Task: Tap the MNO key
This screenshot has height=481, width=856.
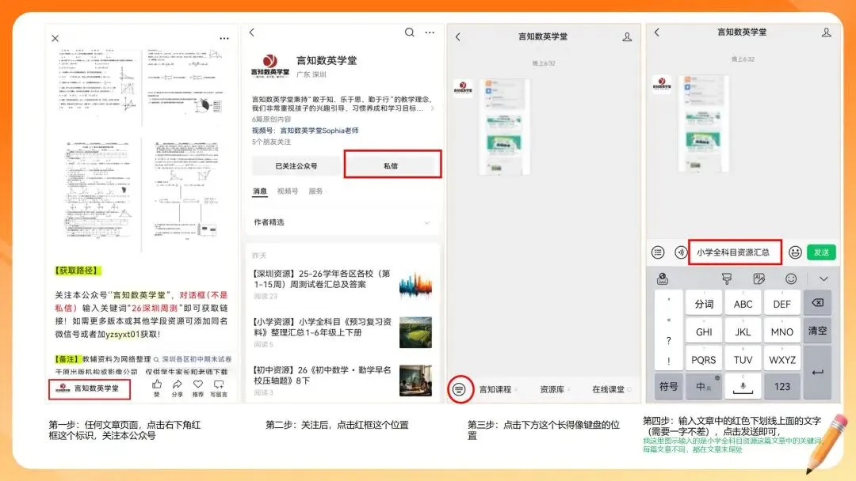Action: [782, 331]
